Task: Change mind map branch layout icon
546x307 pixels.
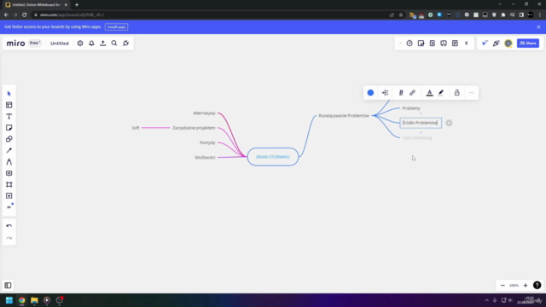Action: pos(385,93)
